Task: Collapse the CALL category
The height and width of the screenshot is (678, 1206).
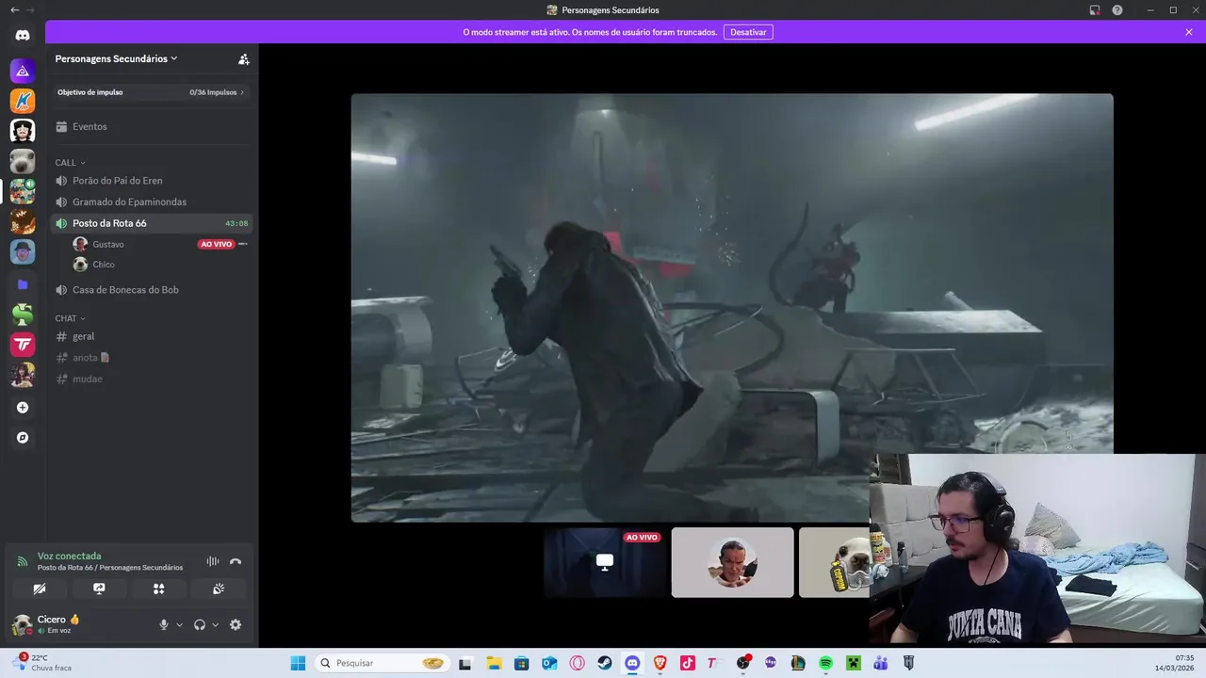Action: (x=70, y=163)
